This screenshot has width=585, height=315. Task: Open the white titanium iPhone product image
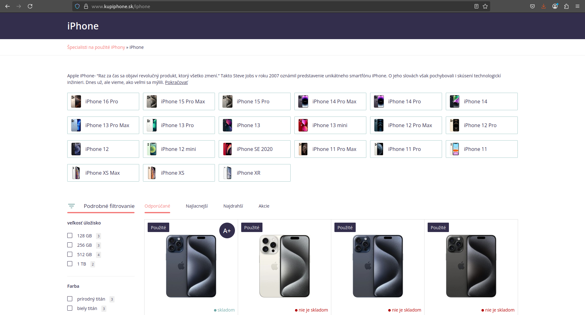pos(284,266)
